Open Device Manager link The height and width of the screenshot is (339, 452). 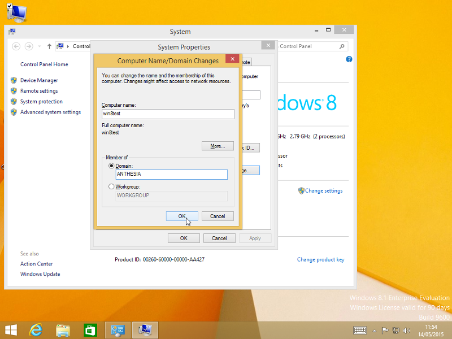coord(39,80)
